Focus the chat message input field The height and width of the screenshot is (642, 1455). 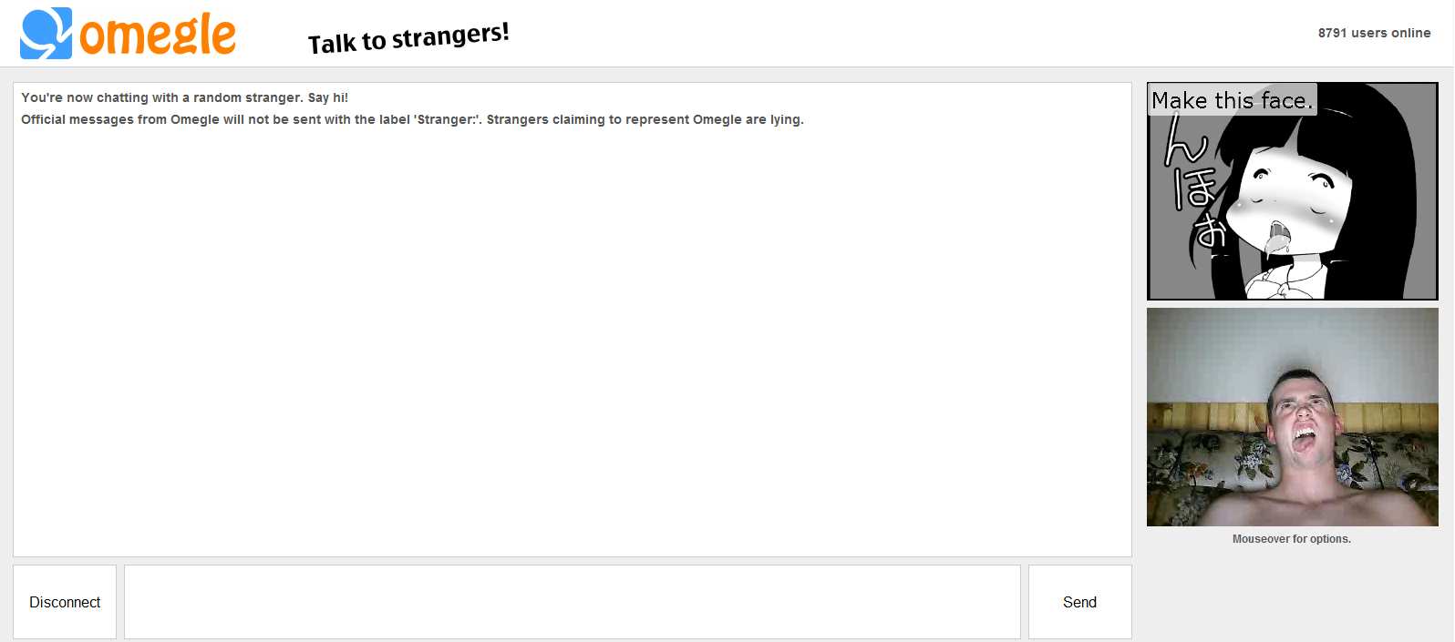click(573, 602)
